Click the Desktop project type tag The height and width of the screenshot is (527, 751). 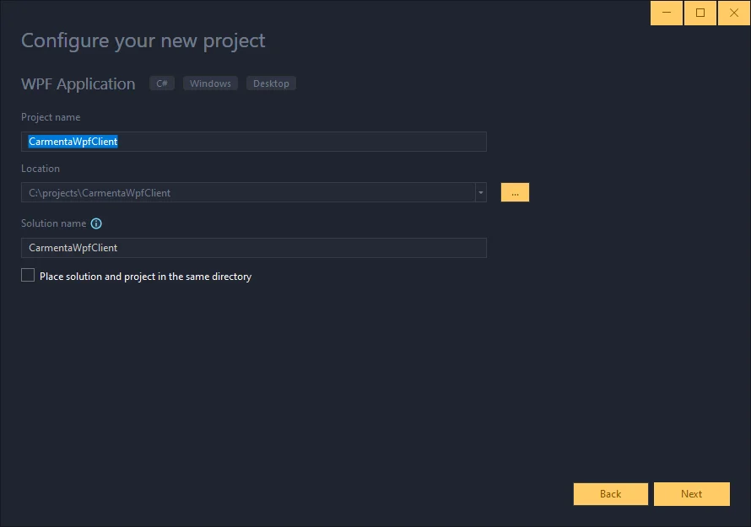pos(271,83)
